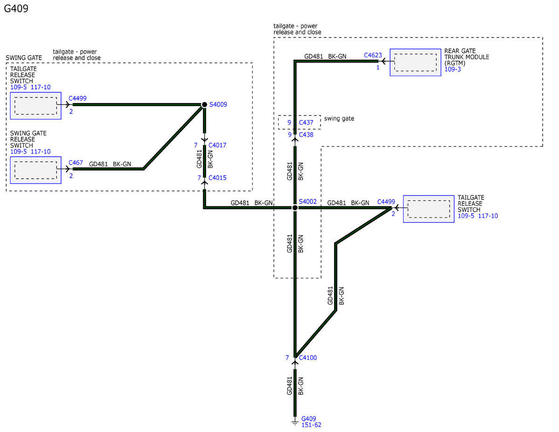Click the ground symbol above G409 151-62
The width and height of the screenshot is (559, 432).
[x=294, y=422]
